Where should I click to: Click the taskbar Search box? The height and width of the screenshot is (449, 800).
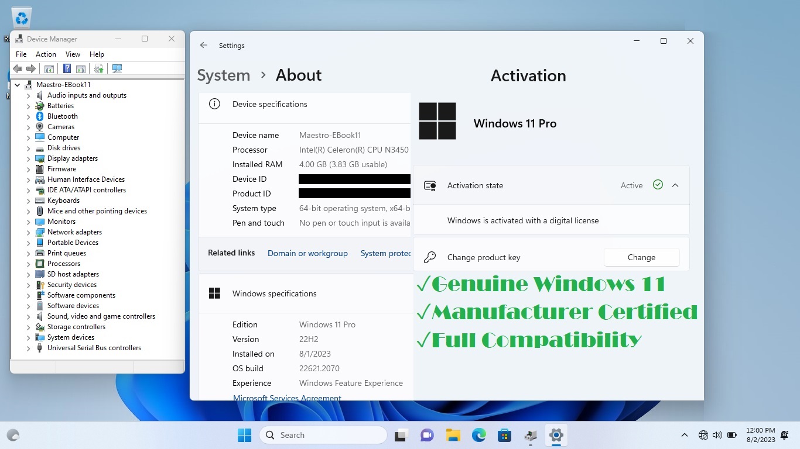323,435
